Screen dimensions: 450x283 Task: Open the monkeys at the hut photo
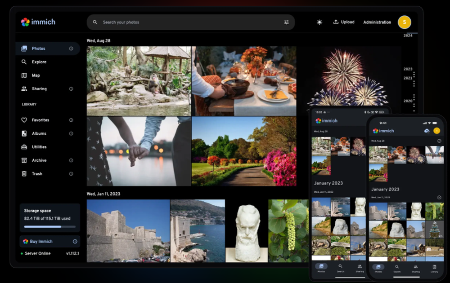pyautogui.click(x=139, y=81)
